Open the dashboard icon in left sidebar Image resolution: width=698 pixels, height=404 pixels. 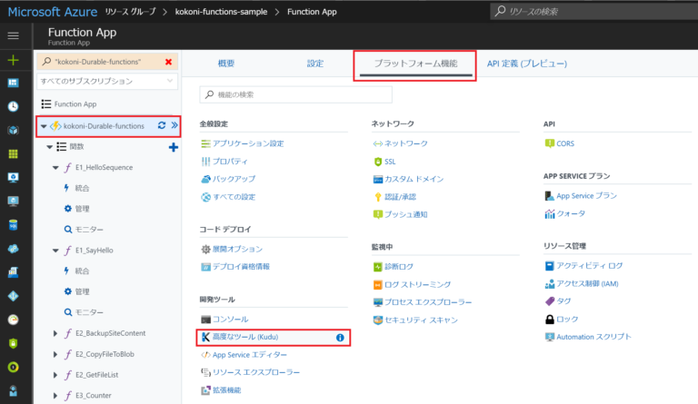coord(14,84)
